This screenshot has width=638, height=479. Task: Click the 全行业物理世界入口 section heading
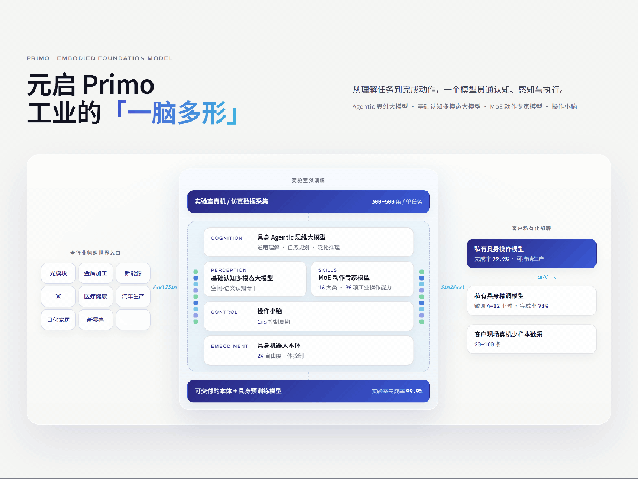[95, 253]
